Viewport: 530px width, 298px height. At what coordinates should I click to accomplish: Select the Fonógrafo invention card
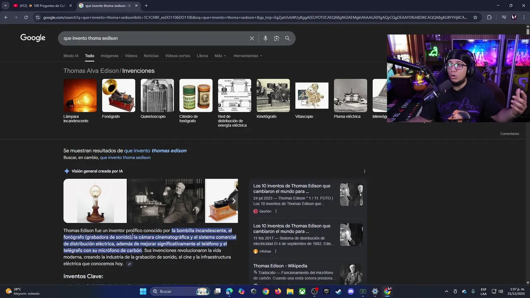(x=118, y=99)
